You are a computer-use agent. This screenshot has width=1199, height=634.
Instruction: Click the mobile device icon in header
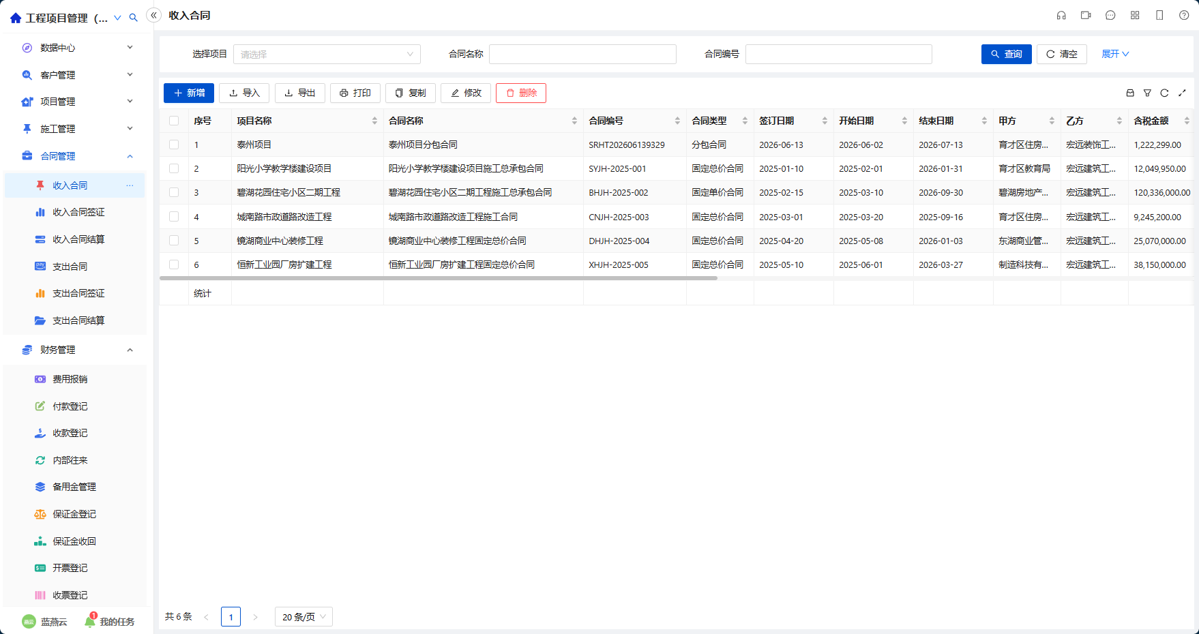click(1159, 15)
